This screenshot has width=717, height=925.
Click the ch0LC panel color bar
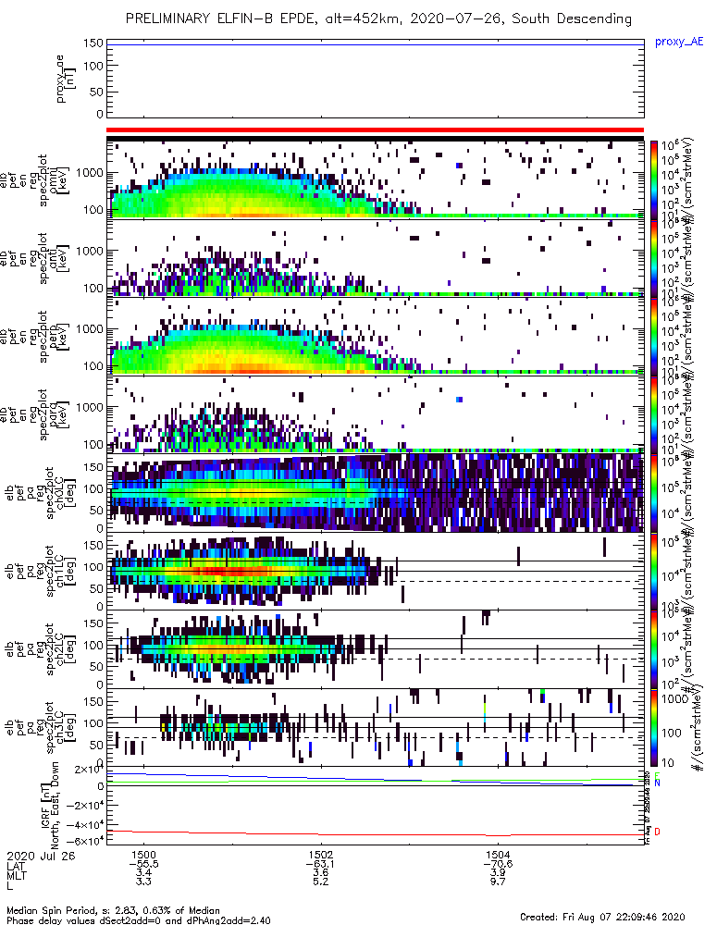(654, 493)
